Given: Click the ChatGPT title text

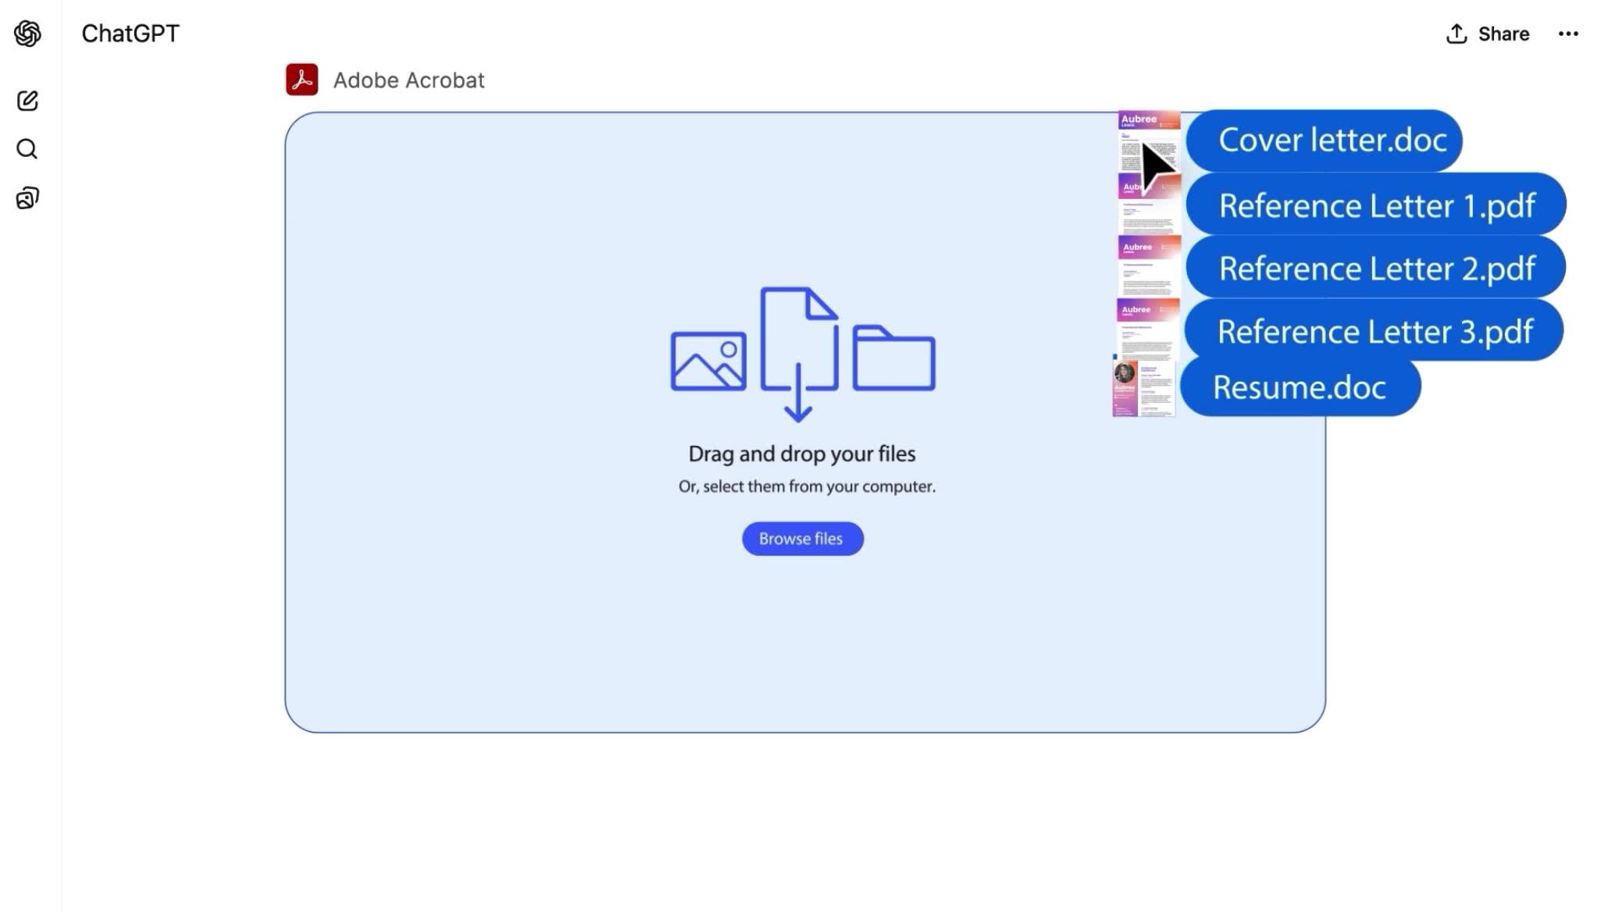Looking at the screenshot, I should (130, 34).
